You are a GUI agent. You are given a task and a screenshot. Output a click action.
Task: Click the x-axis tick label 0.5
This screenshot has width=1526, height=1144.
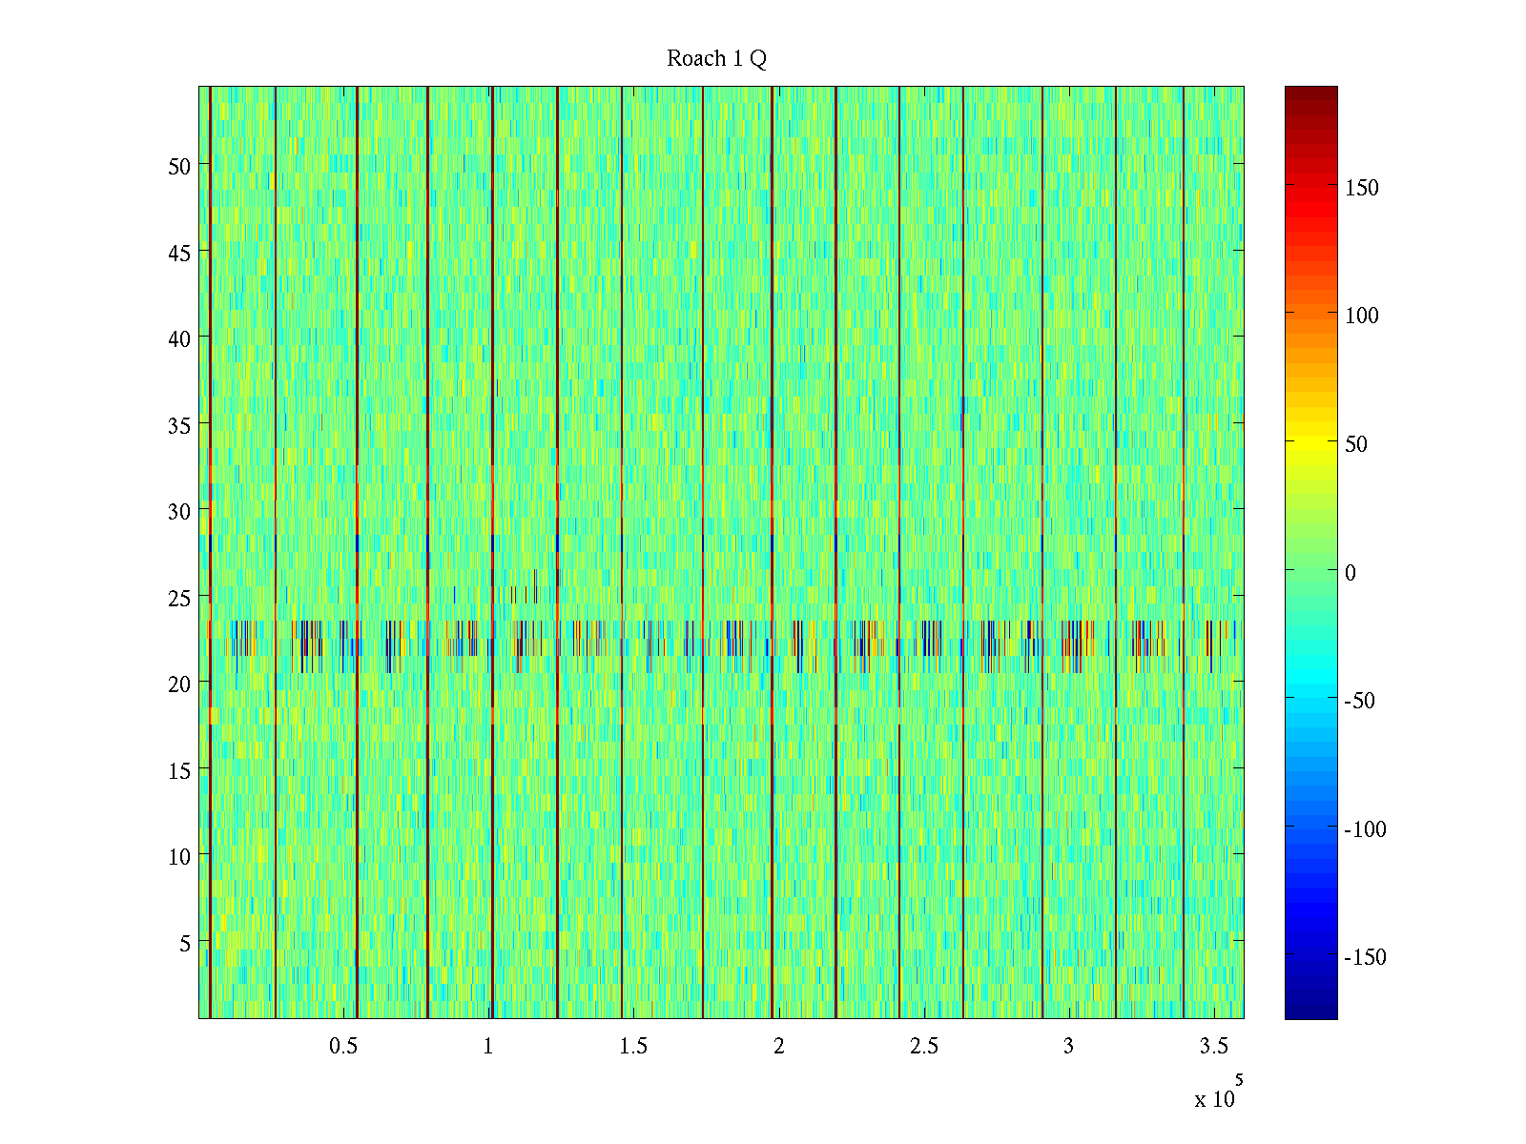(x=343, y=1047)
